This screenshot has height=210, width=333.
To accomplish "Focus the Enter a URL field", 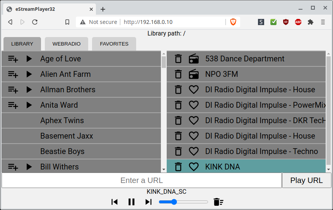I will (x=142, y=180).
